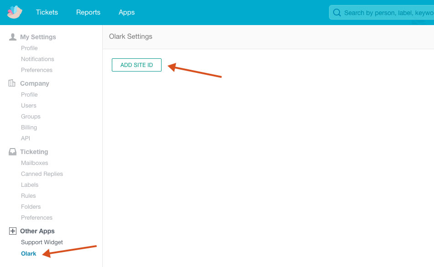Click the bird logo in header

(x=15, y=12)
